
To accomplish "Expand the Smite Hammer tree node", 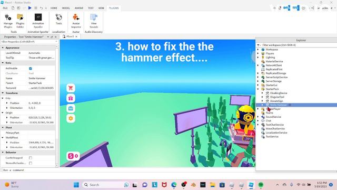I will 262,105.
